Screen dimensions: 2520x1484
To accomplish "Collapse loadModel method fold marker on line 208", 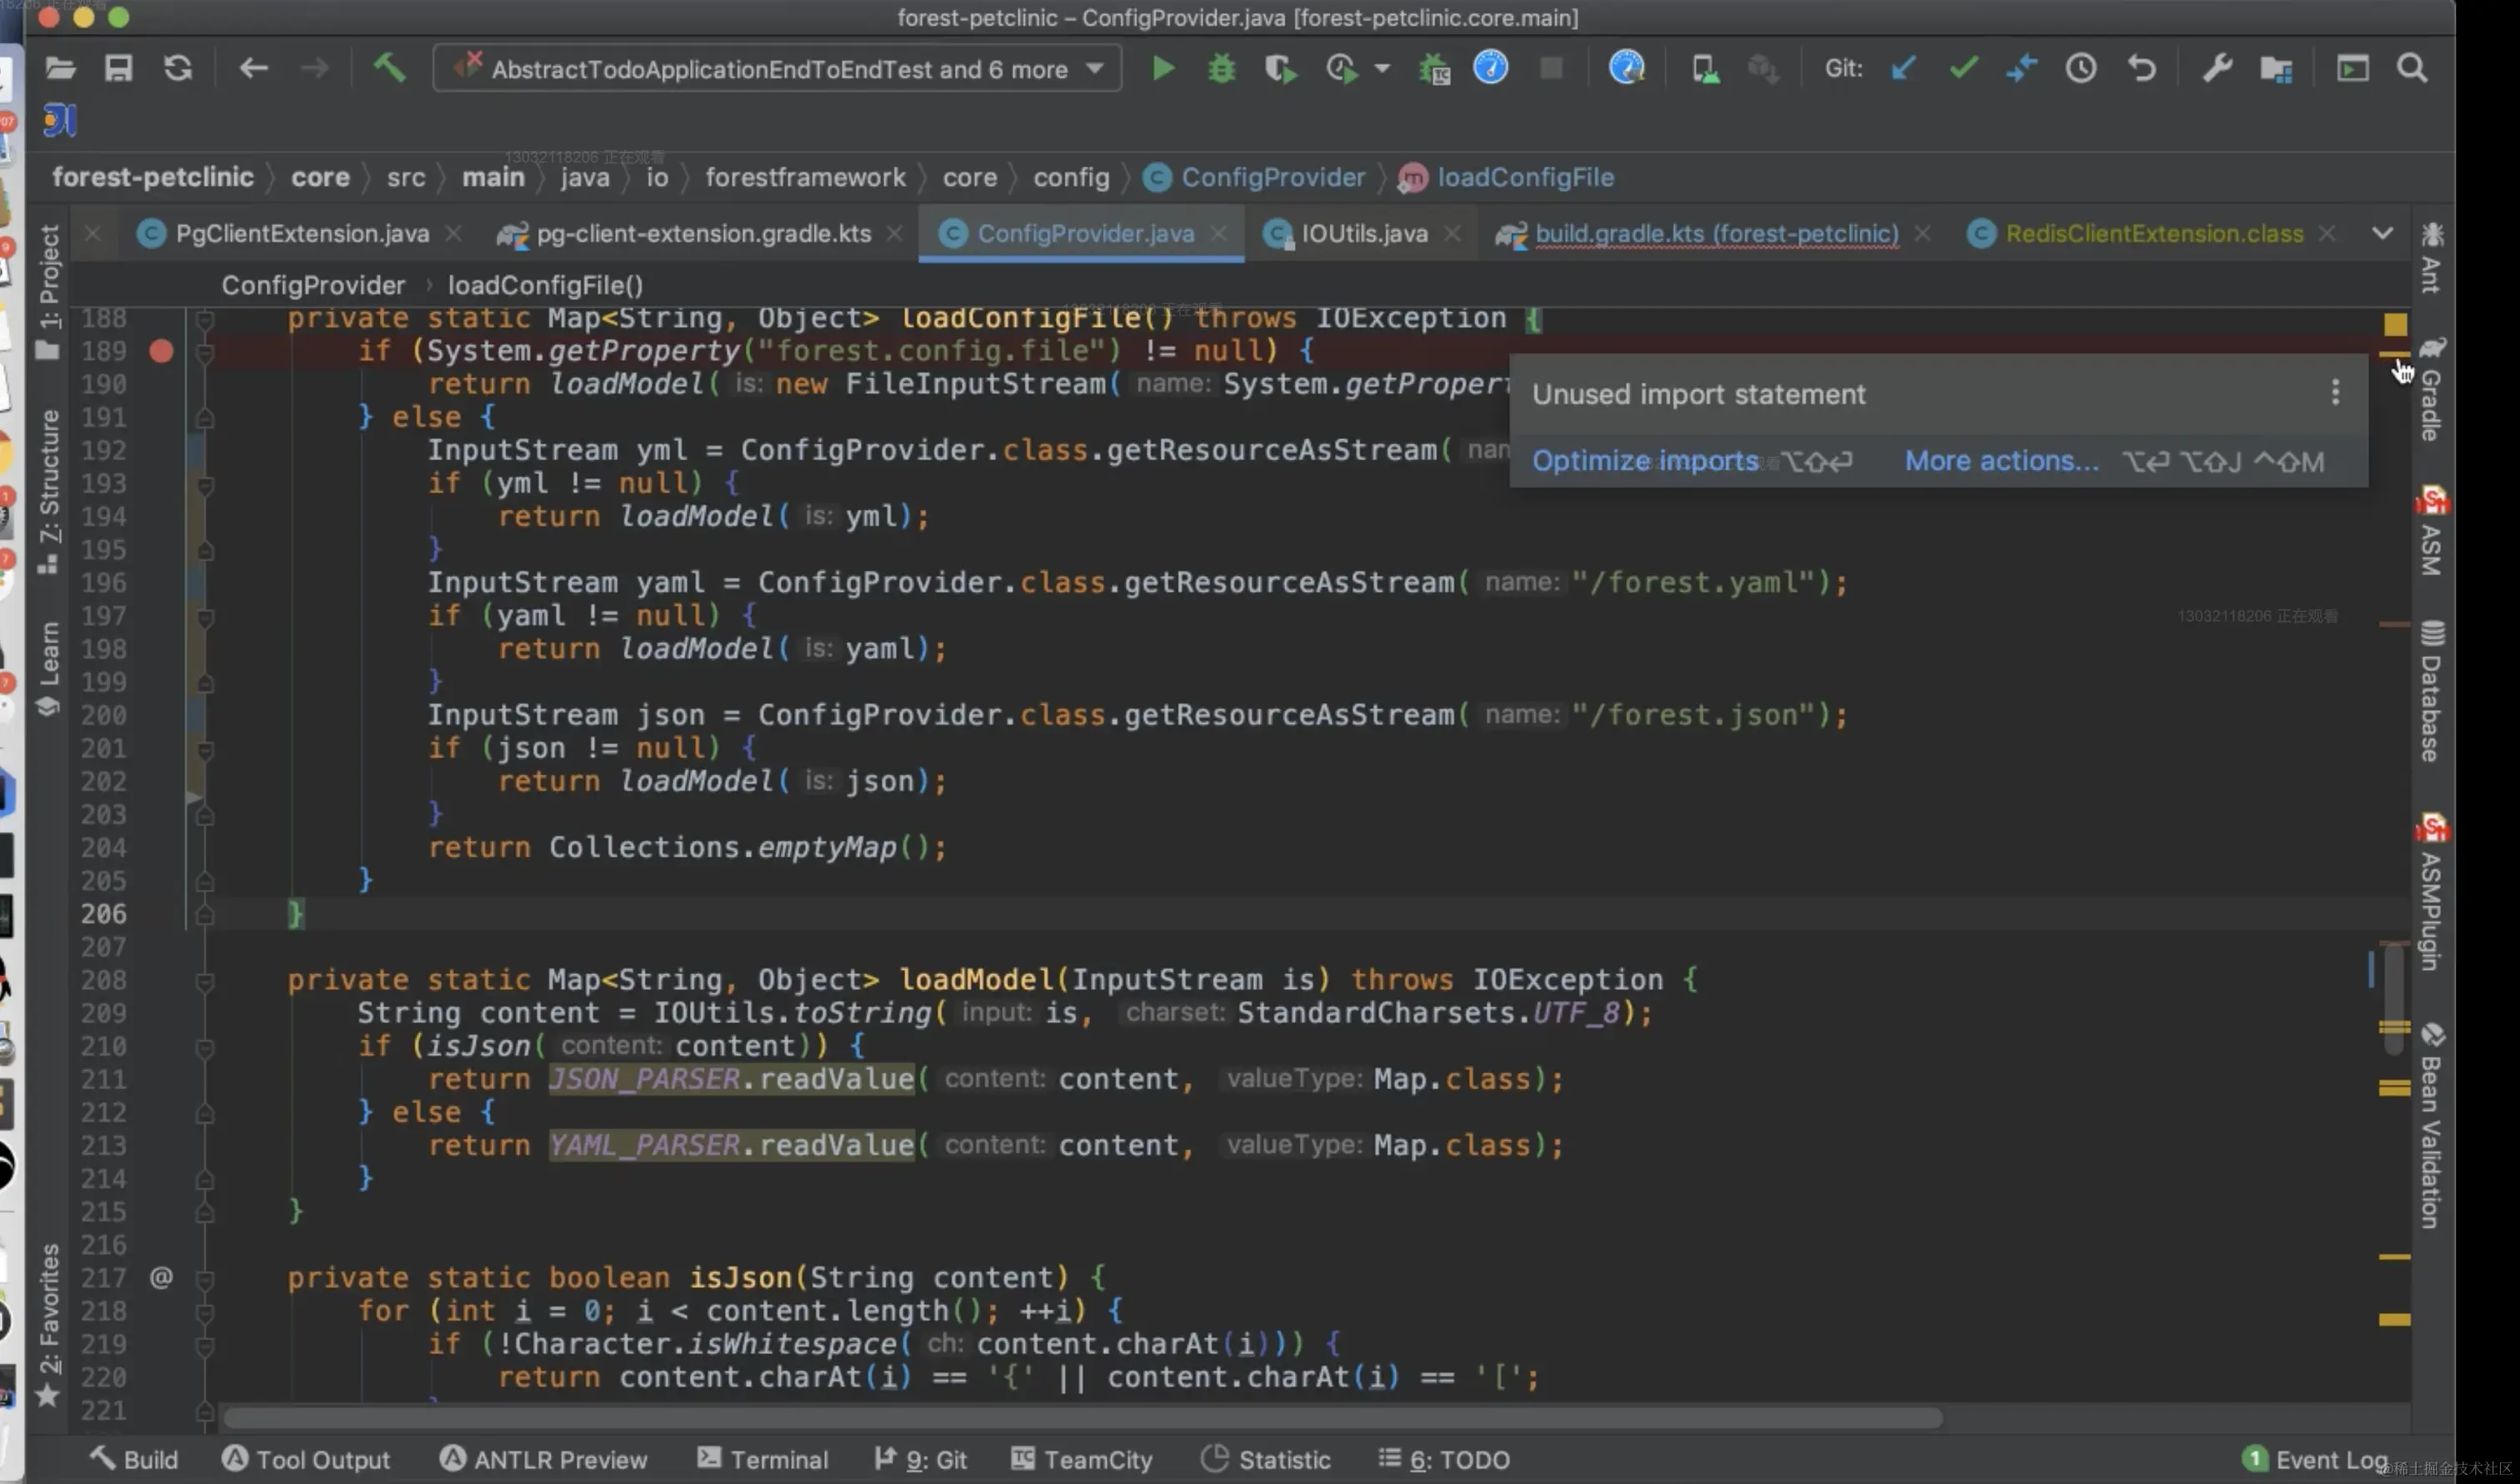I will (205, 981).
